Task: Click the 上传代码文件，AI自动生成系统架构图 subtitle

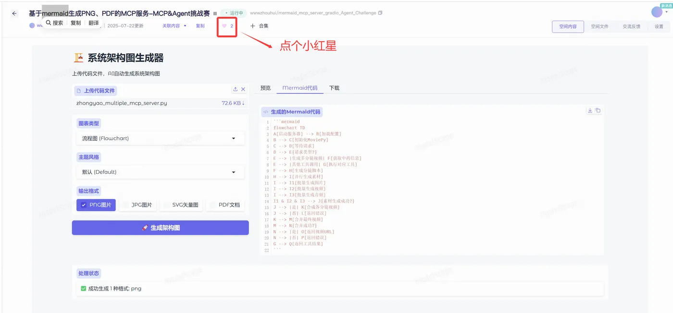Action: (x=116, y=73)
